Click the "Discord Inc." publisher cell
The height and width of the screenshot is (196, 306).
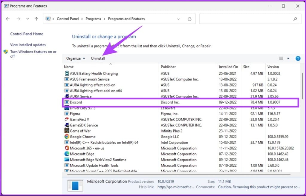pos(170,102)
